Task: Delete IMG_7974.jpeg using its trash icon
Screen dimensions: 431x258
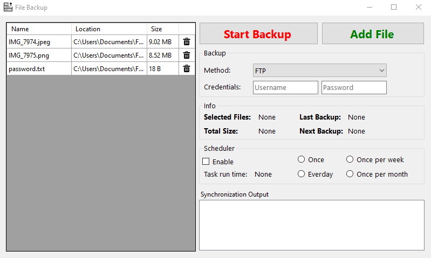Action: tap(187, 41)
